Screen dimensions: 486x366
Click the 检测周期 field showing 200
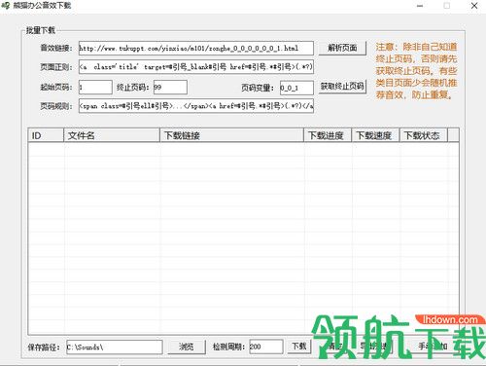pos(266,347)
